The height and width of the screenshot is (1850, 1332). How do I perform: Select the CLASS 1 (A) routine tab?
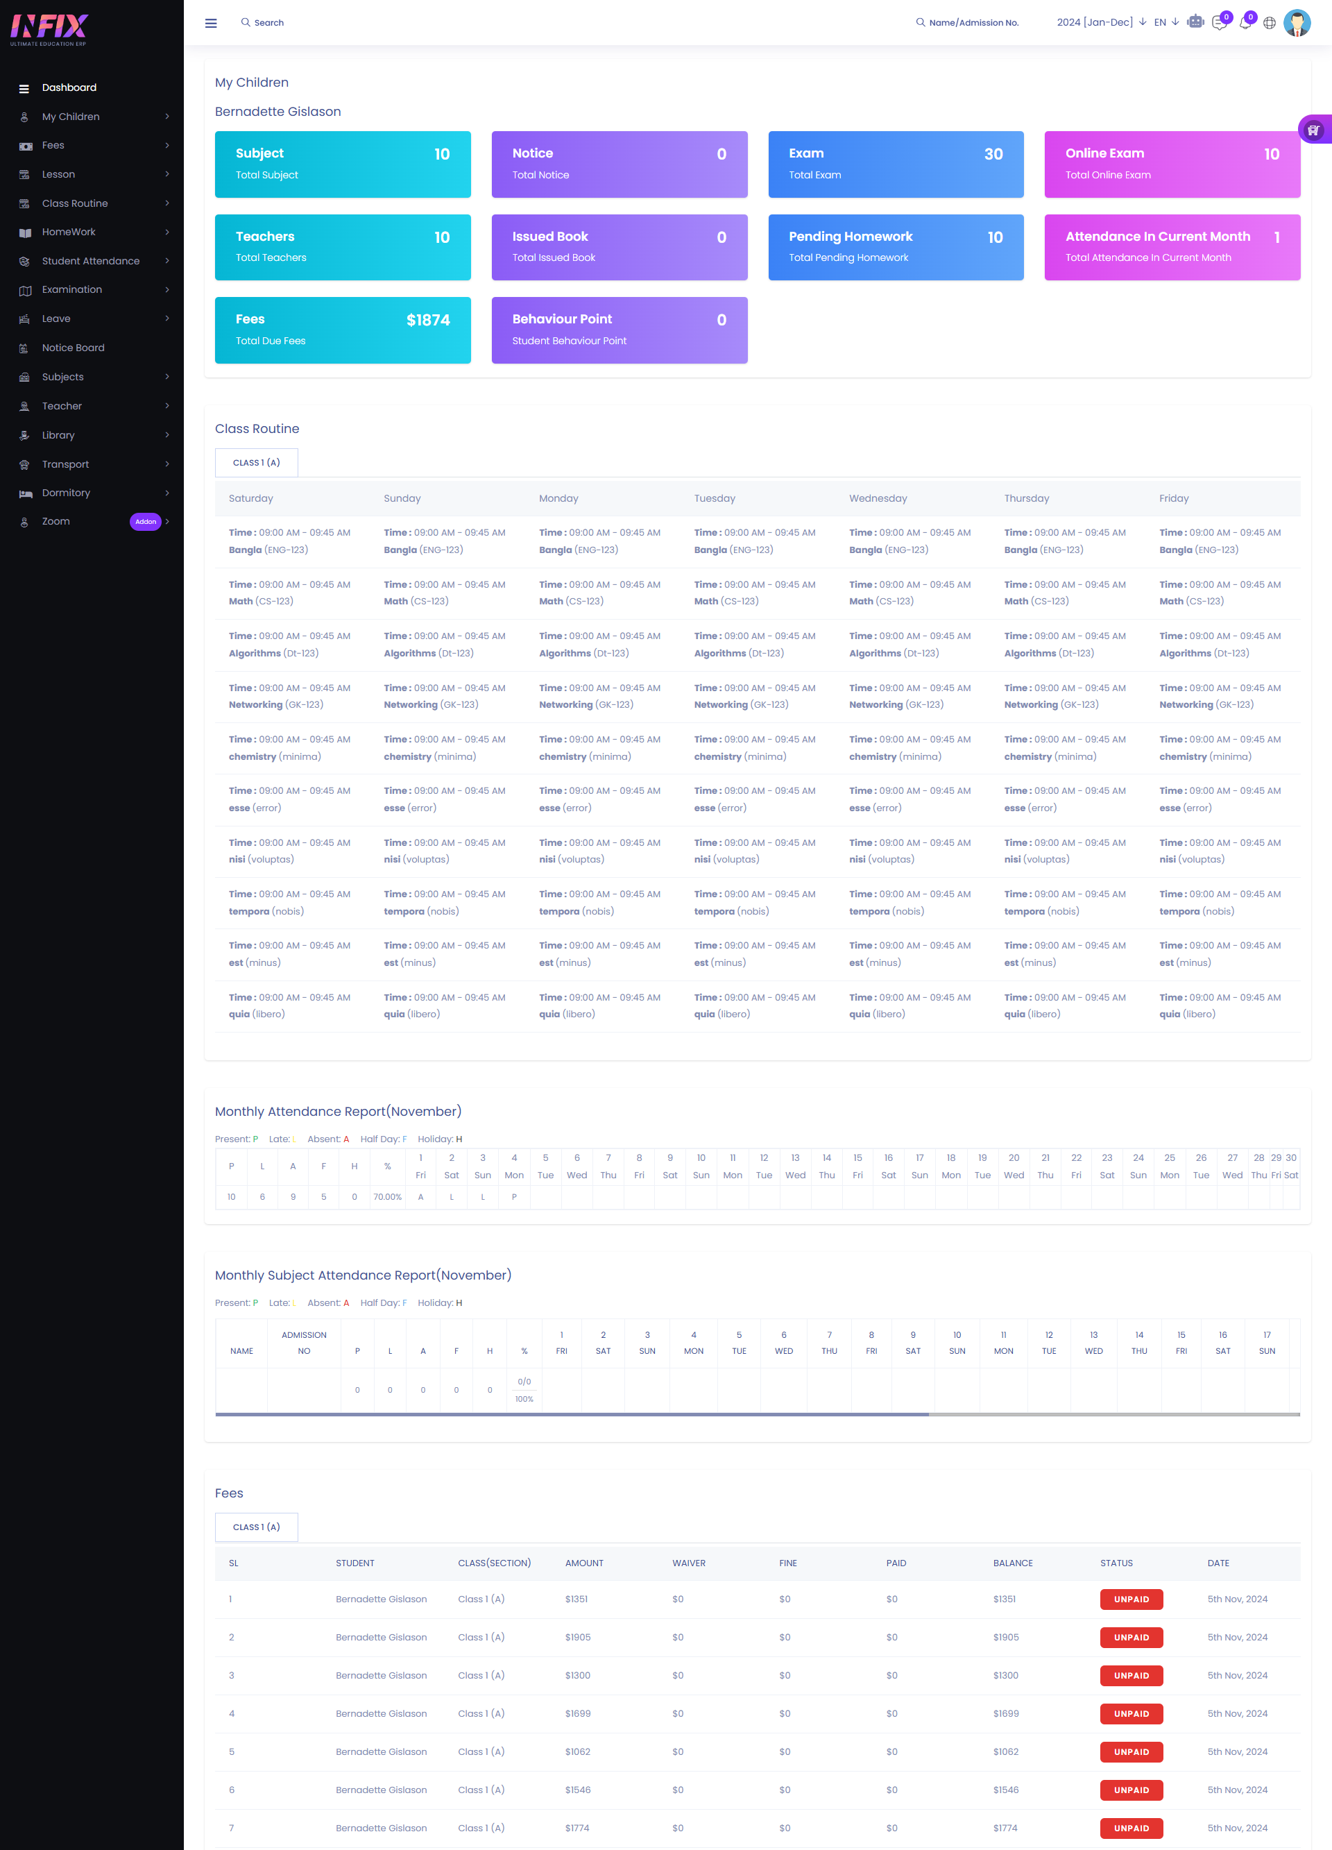tap(256, 462)
